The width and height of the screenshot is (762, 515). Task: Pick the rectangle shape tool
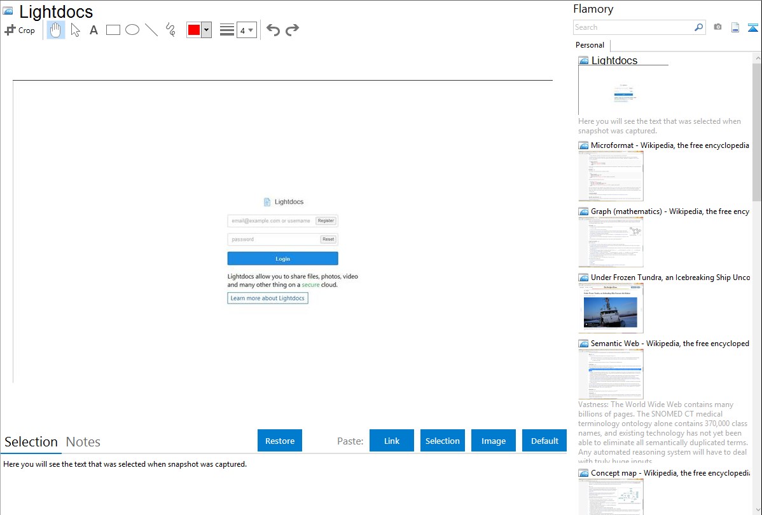click(x=113, y=30)
